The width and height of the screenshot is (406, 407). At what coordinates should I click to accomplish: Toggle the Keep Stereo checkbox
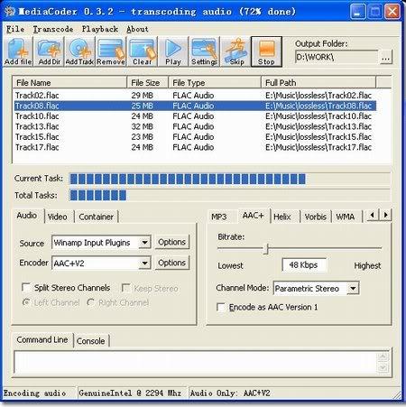(125, 288)
